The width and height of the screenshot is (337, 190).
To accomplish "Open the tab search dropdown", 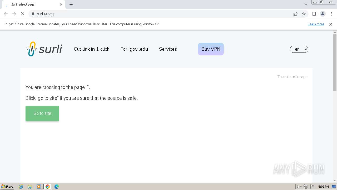I will point(305,4).
